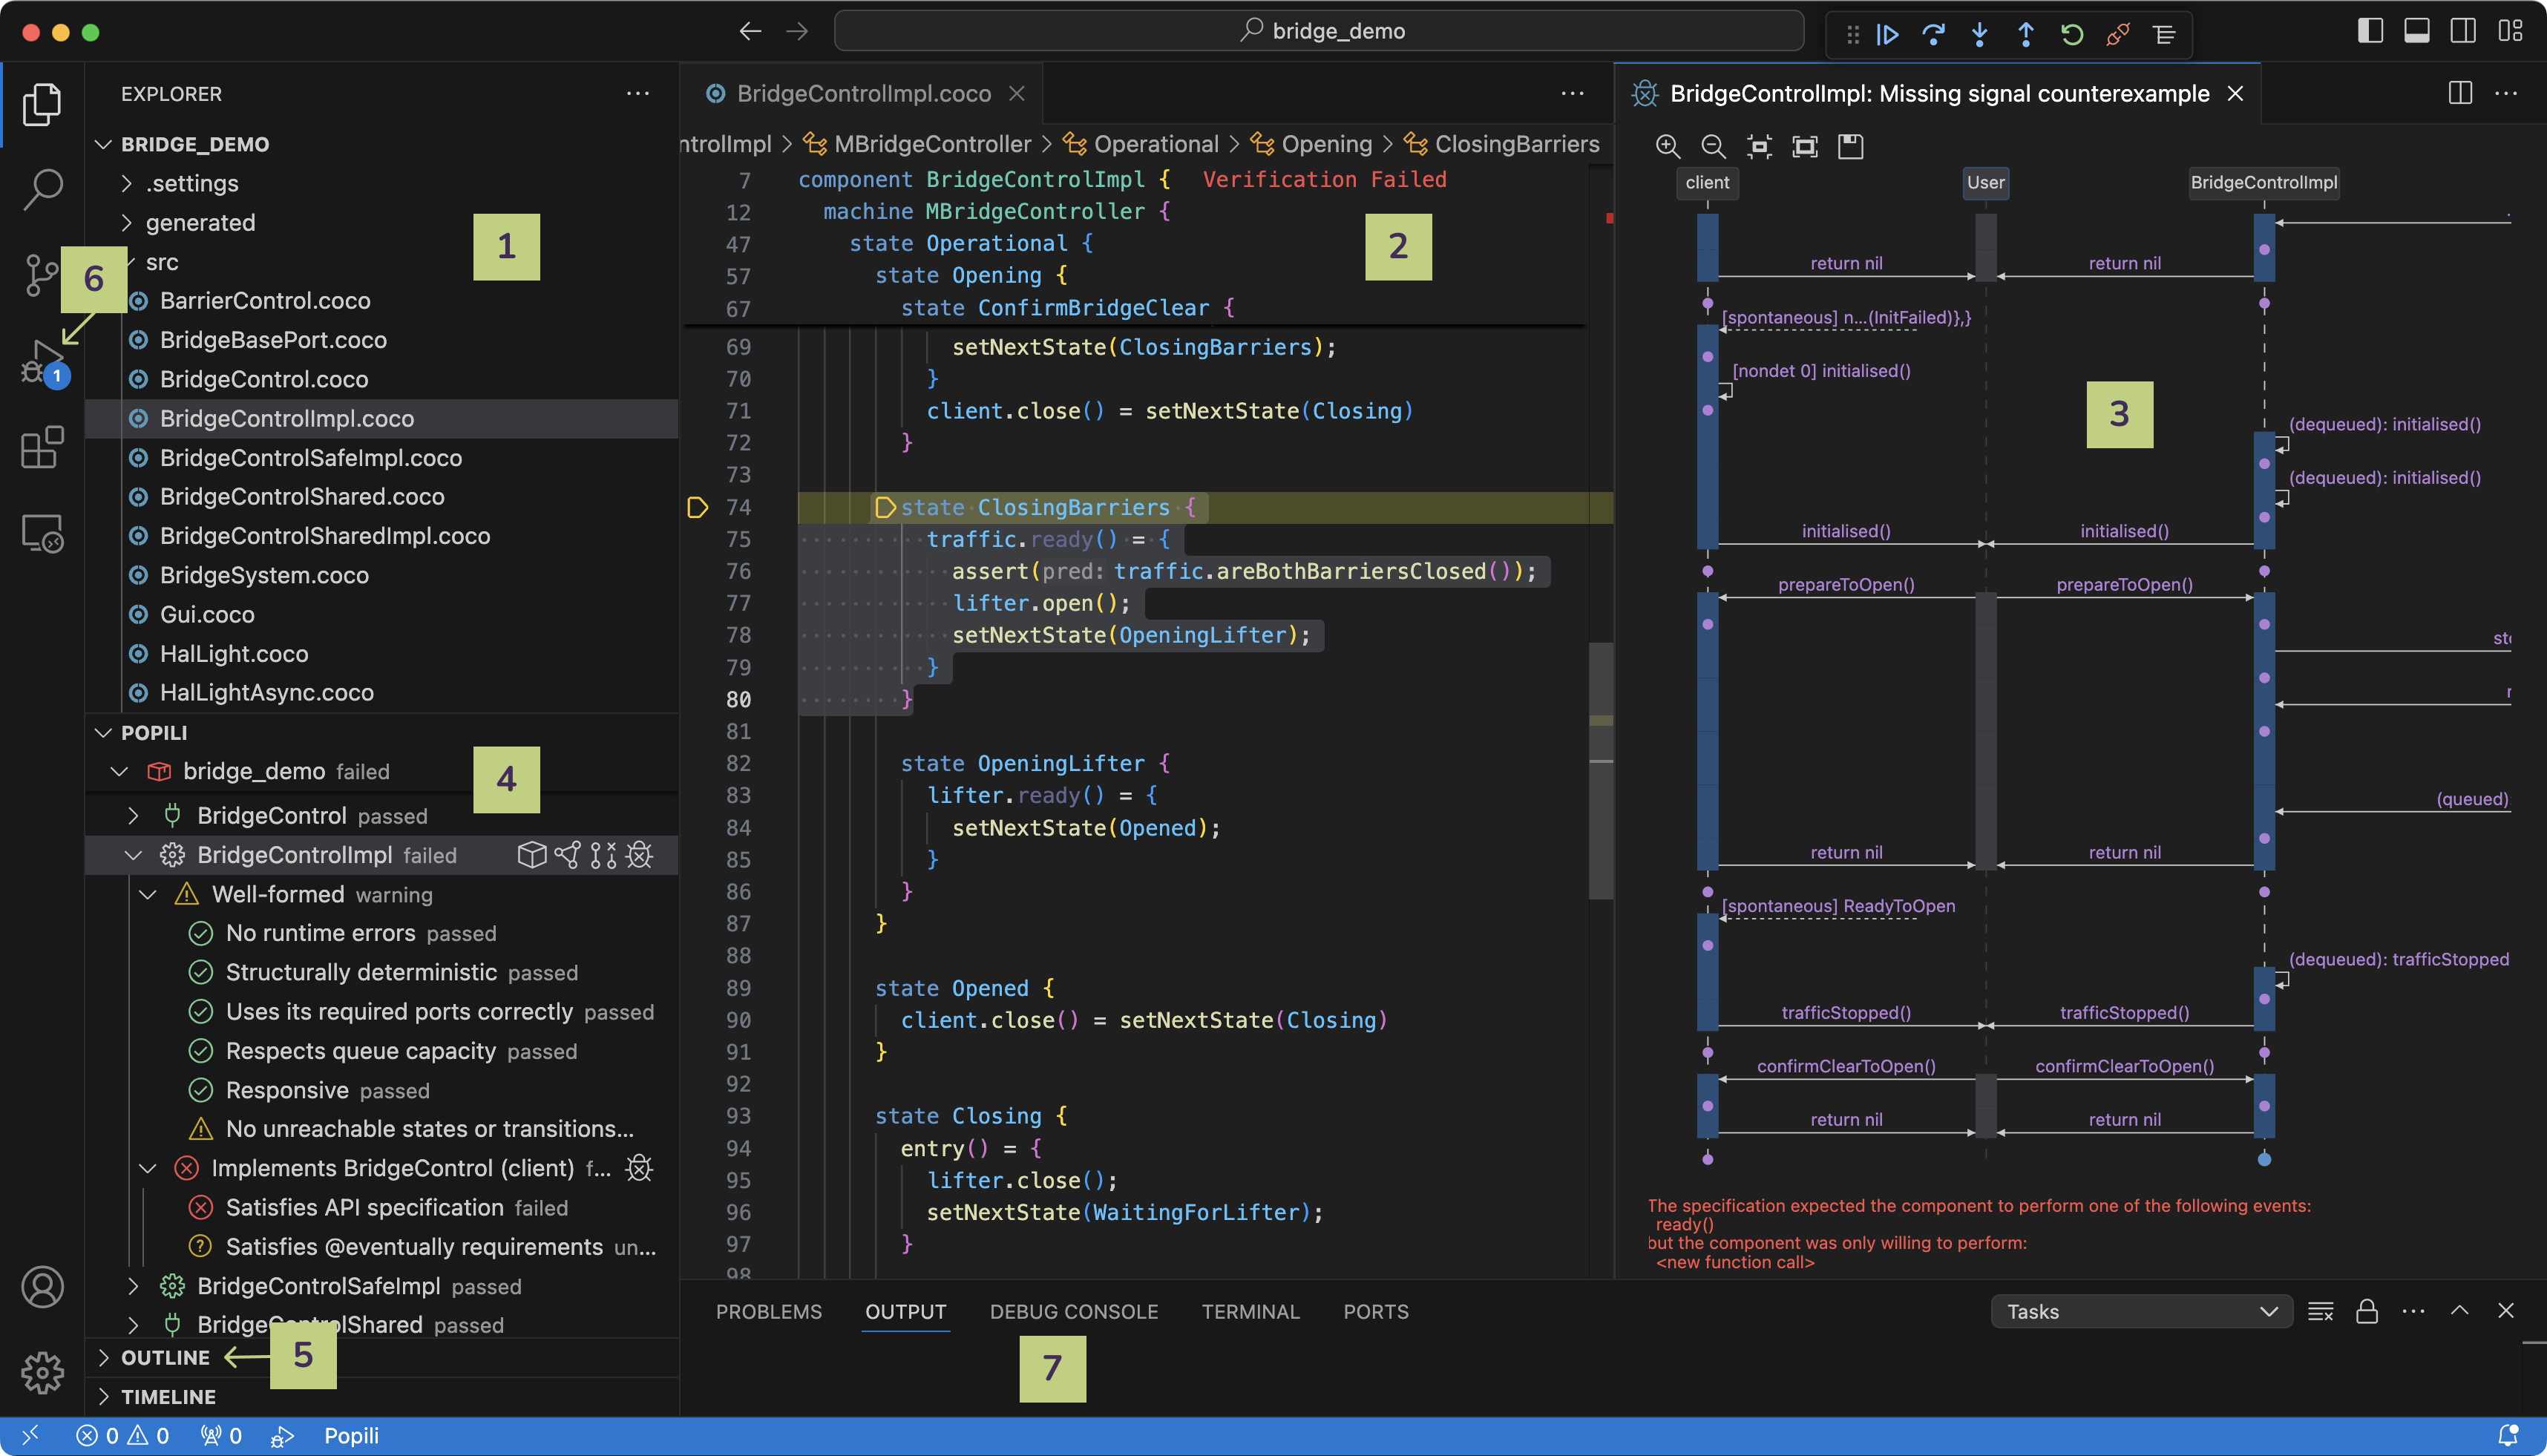The width and height of the screenshot is (2547, 1456).
Task: Go back with the navigation arrow
Action: pyautogui.click(x=750, y=31)
